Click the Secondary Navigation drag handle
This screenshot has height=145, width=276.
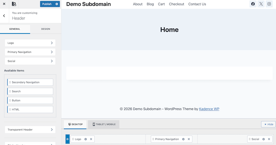pos(10,82)
